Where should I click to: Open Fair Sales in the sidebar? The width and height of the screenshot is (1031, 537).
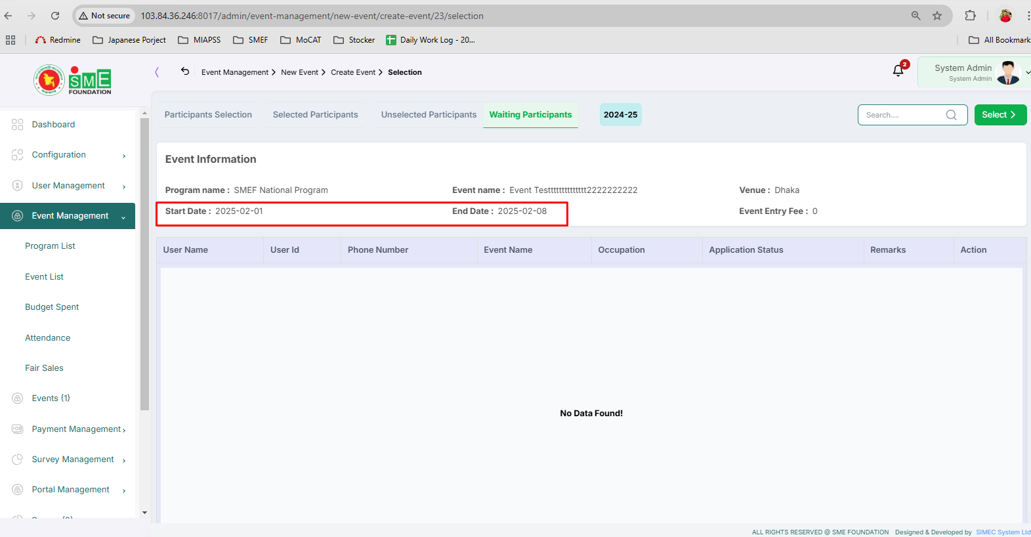pyautogui.click(x=44, y=368)
